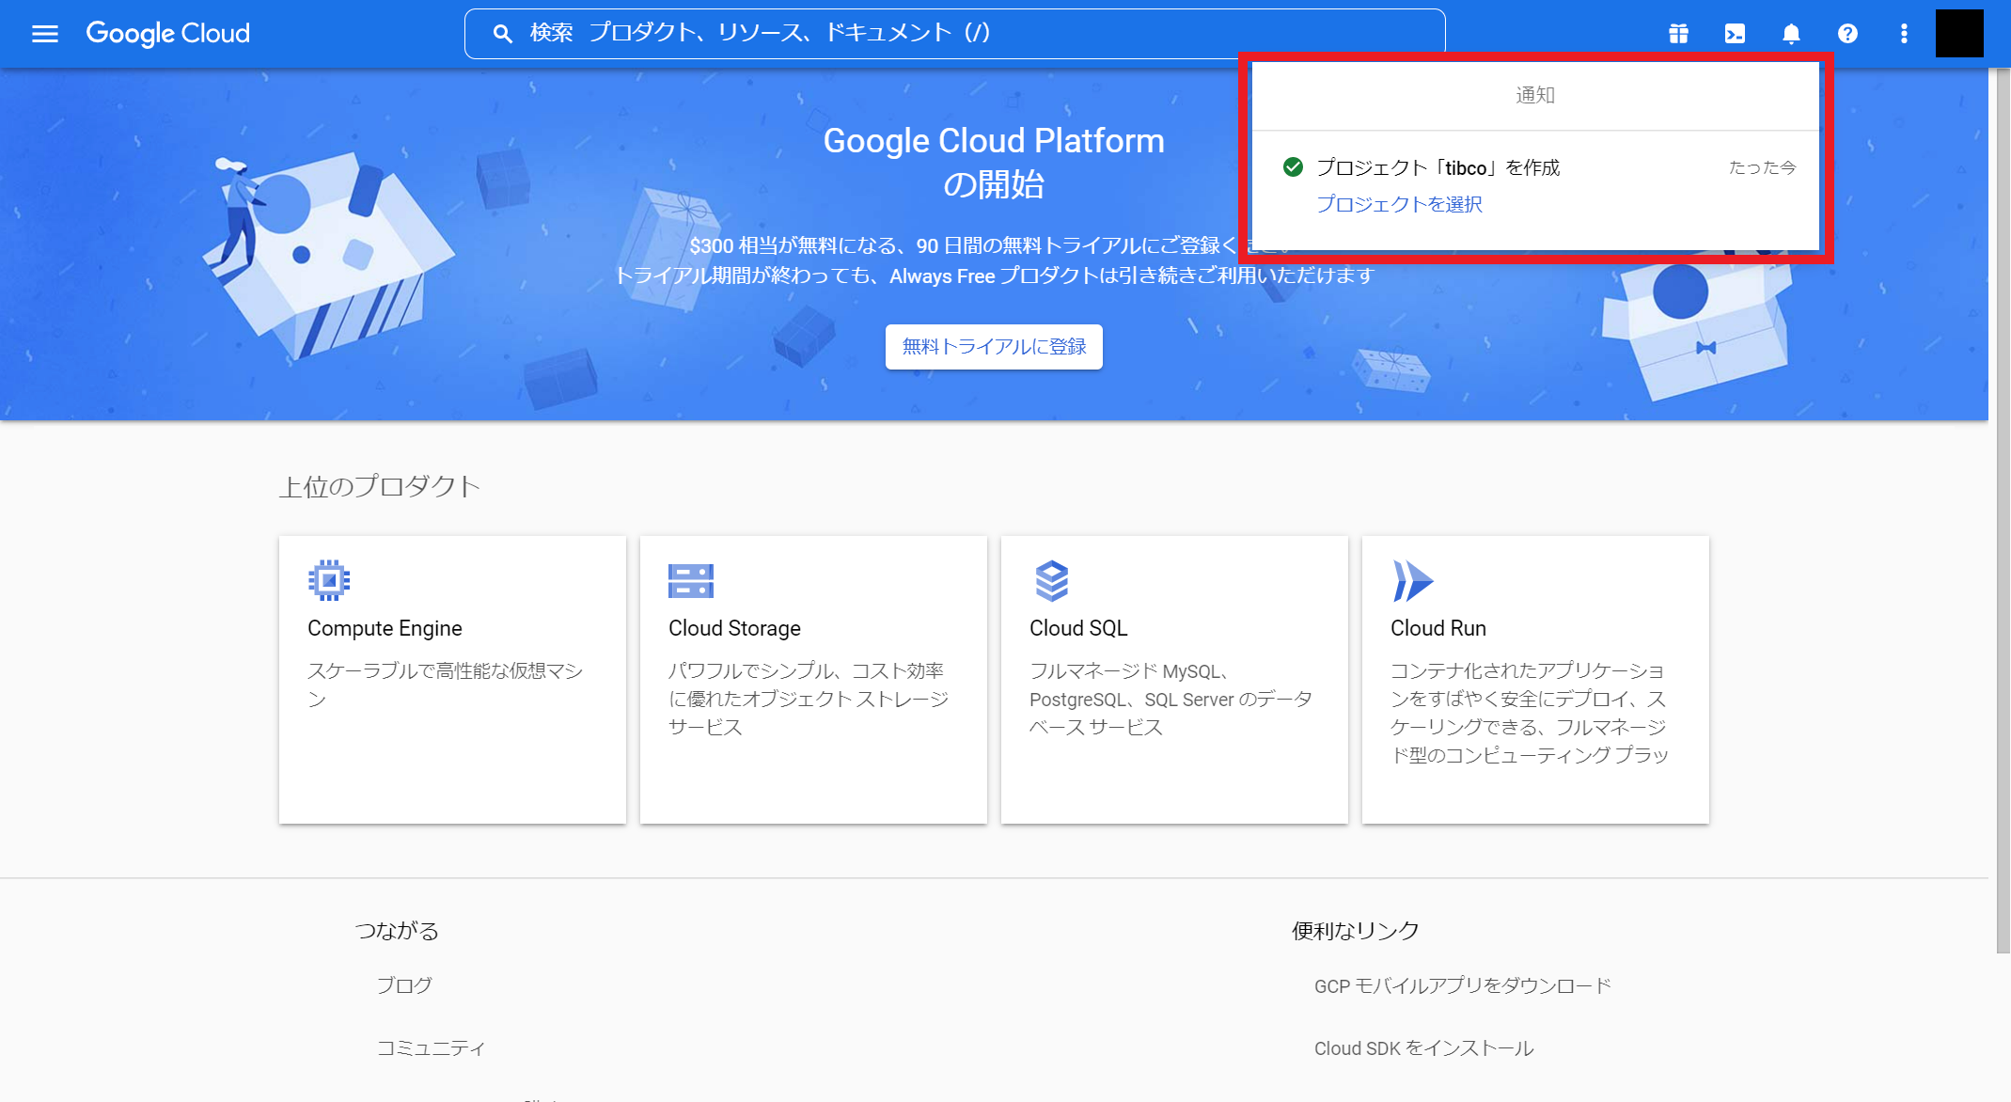Open the Compute Engine card
Screen dimensions: 2011x1102
point(452,680)
